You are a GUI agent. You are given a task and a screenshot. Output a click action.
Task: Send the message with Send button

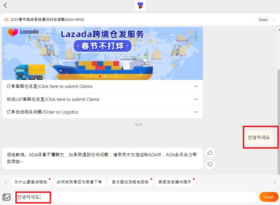click(x=269, y=197)
